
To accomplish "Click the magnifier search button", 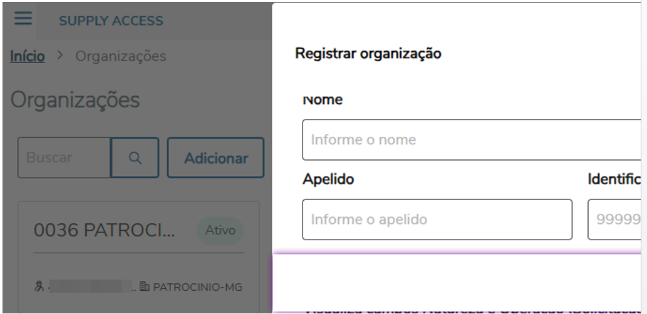I will pos(135,158).
